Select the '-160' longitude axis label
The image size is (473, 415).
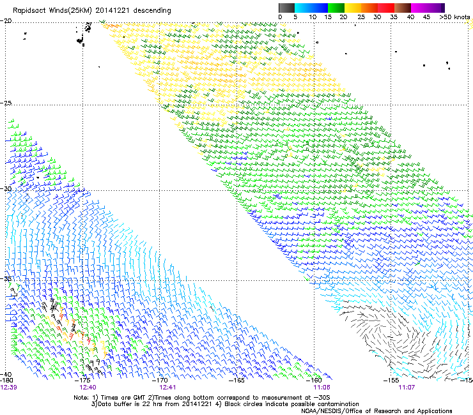[x=314, y=381]
